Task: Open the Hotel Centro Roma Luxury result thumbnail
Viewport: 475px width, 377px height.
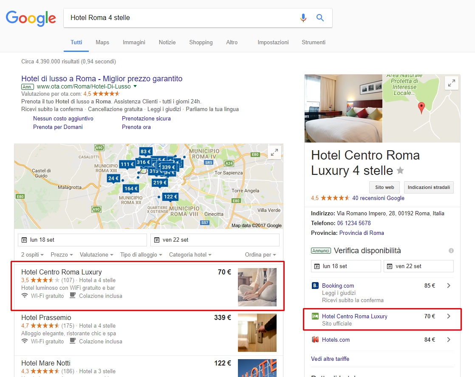Action: pos(257,287)
